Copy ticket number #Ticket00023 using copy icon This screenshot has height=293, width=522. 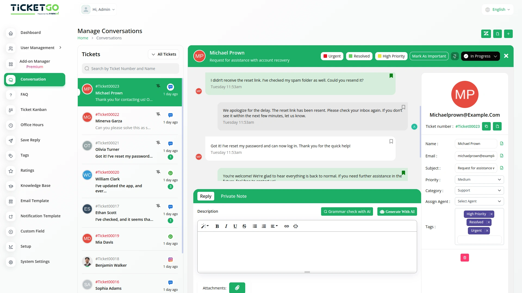click(x=486, y=126)
